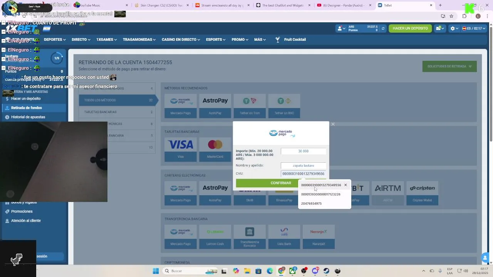Choose Transferencia Bancaria building icon

coord(250,236)
